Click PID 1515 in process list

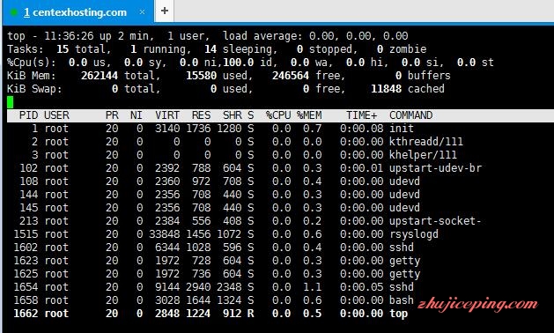click(26, 234)
